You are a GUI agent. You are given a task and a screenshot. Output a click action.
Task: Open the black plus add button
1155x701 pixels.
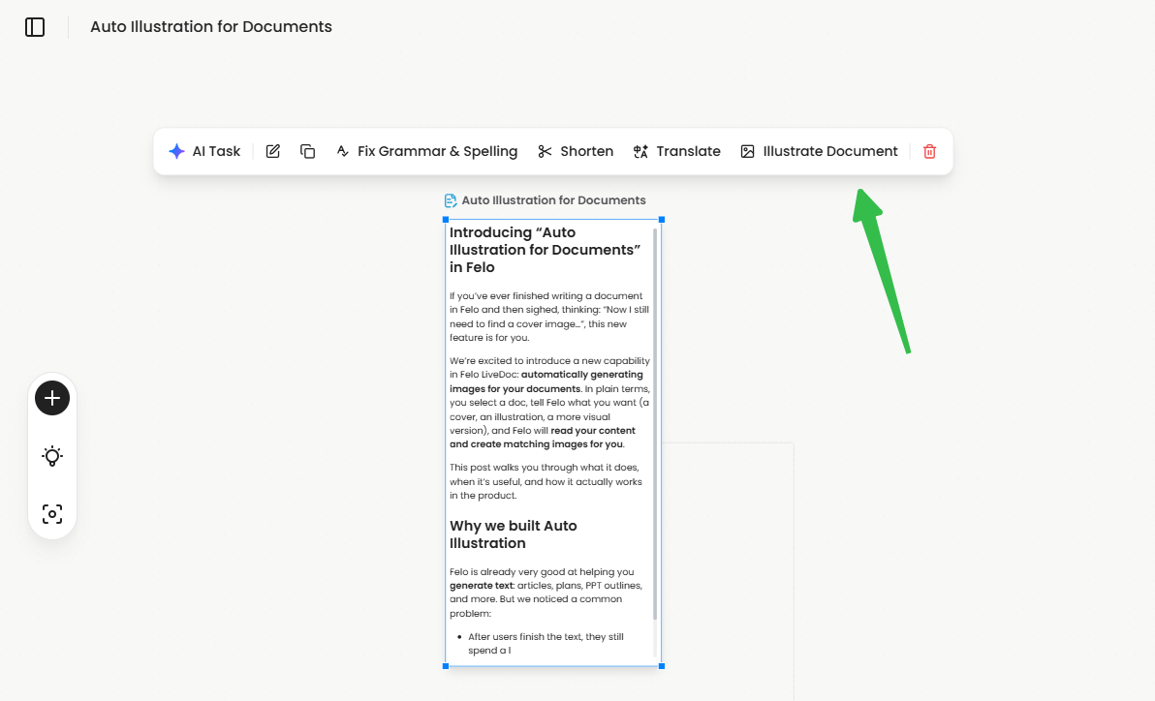[51, 397]
